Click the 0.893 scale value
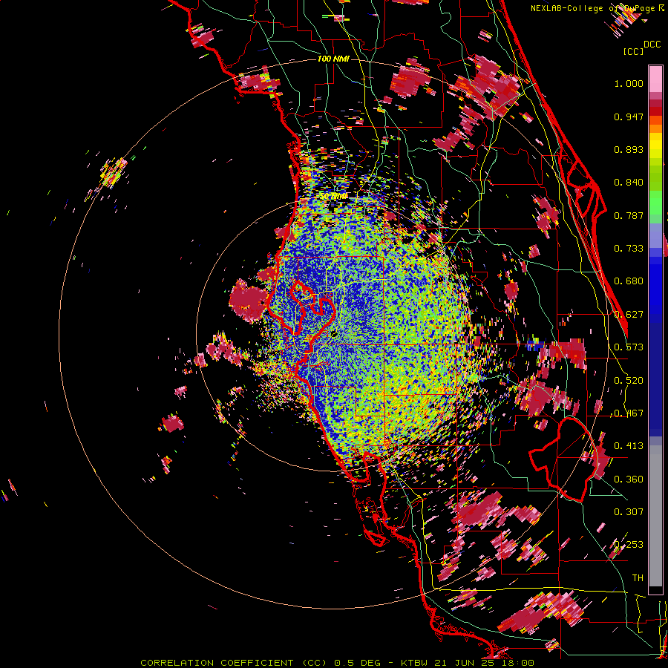Viewport: 668px width, 668px height. 629,149
